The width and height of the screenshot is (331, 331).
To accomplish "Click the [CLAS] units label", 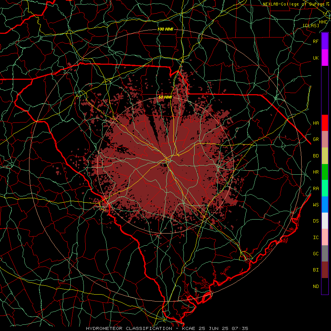I will pos(311,25).
